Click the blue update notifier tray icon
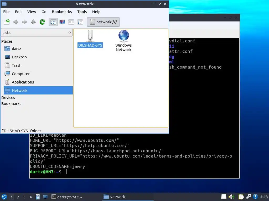269x201 pixels. (x=255, y=197)
